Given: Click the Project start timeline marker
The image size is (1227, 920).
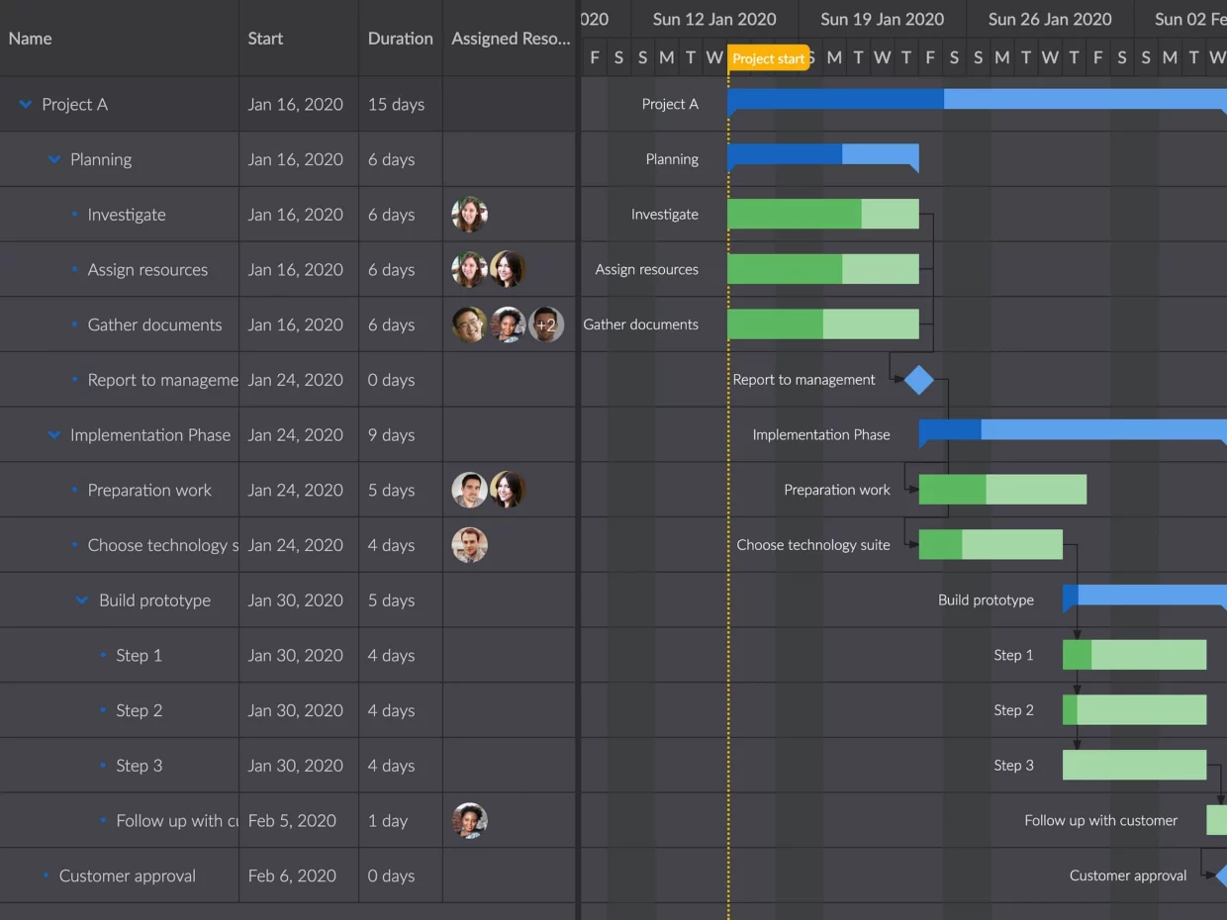Looking at the screenshot, I should (769, 58).
